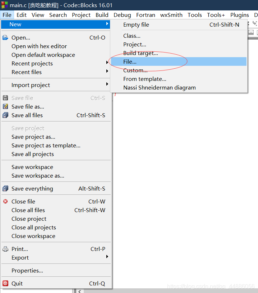Expand the Import project submenu arrow
The image size is (258, 293).
[107, 84]
